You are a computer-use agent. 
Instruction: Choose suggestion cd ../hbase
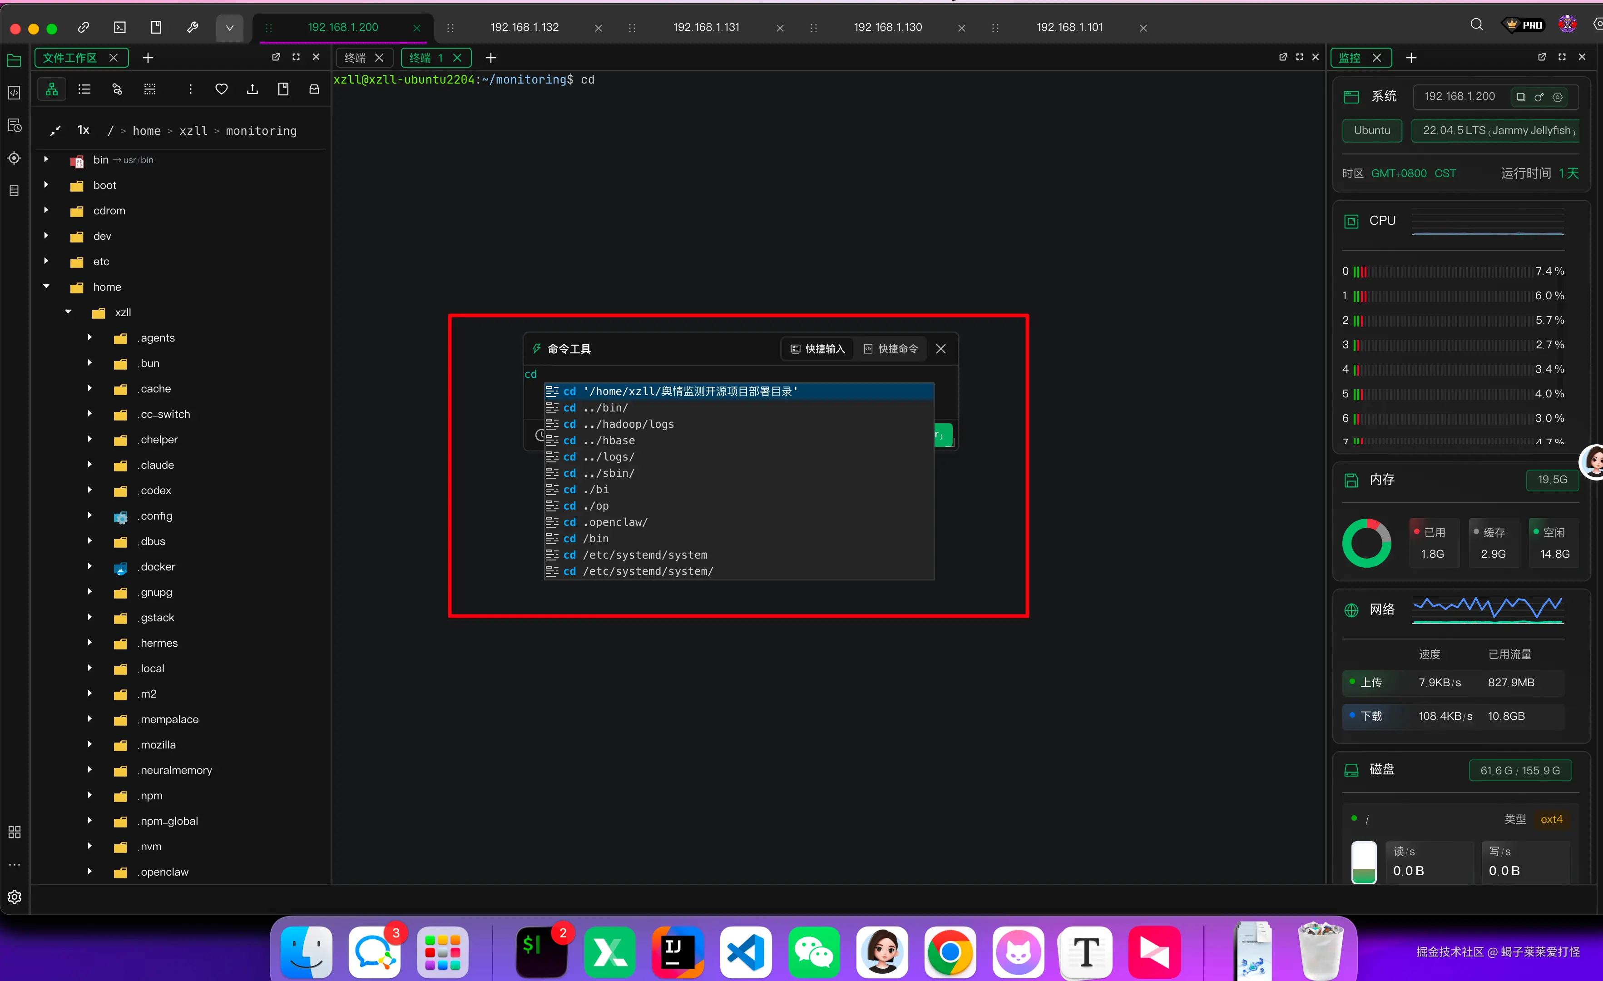point(739,441)
